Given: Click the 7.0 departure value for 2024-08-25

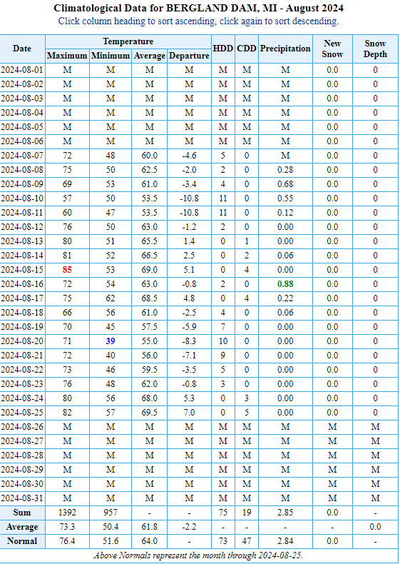Looking at the screenshot, I should [189, 413].
